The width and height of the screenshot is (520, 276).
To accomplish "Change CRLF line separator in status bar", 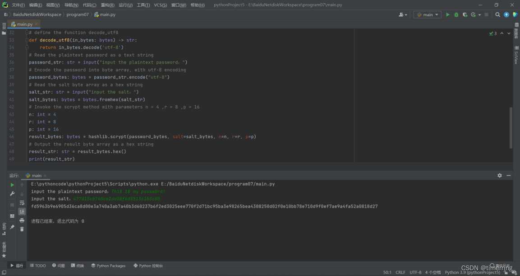I will (x=400, y=272).
